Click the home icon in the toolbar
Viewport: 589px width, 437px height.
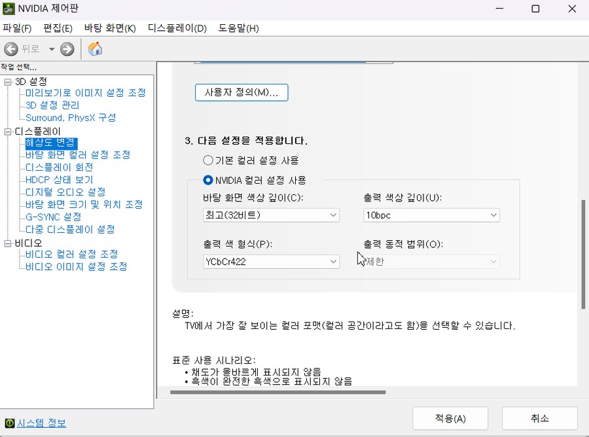[x=94, y=48]
